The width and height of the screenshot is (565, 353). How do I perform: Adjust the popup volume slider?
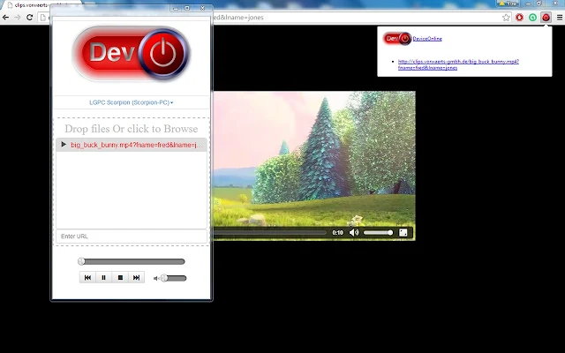tap(174, 278)
